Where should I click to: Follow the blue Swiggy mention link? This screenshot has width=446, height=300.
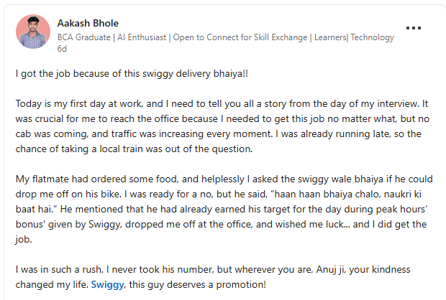tap(107, 285)
